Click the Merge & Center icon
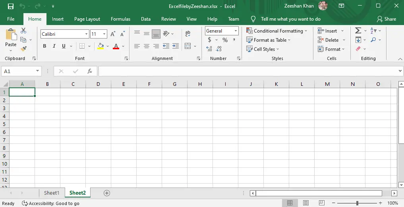This screenshot has height=207, width=404. click(x=188, y=46)
